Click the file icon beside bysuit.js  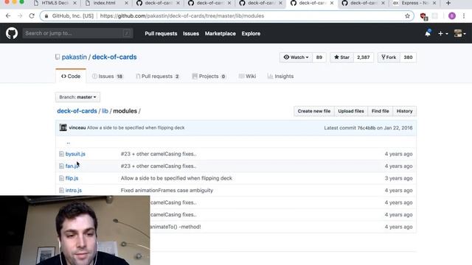[x=61, y=154]
